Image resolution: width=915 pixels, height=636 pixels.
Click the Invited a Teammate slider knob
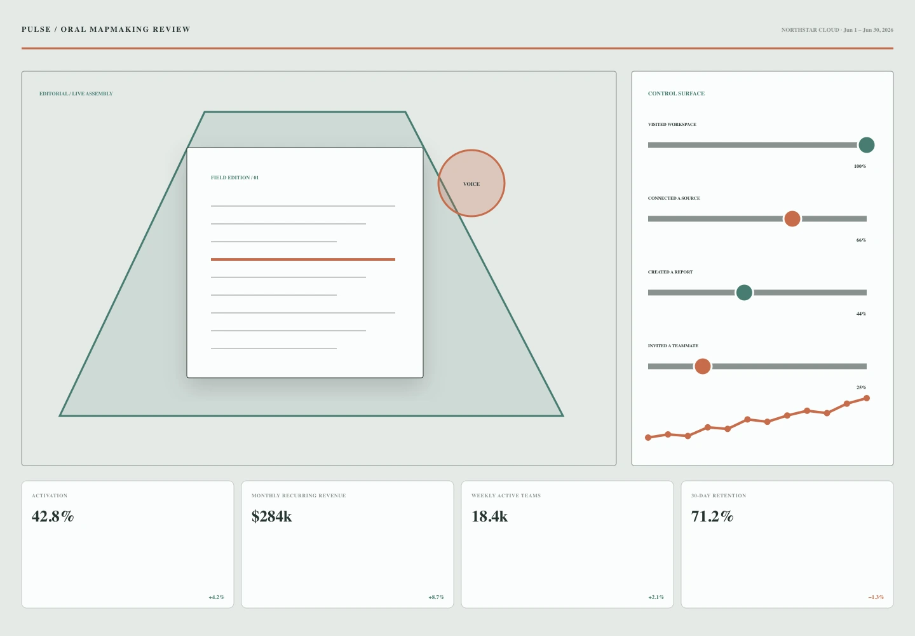(x=702, y=366)
